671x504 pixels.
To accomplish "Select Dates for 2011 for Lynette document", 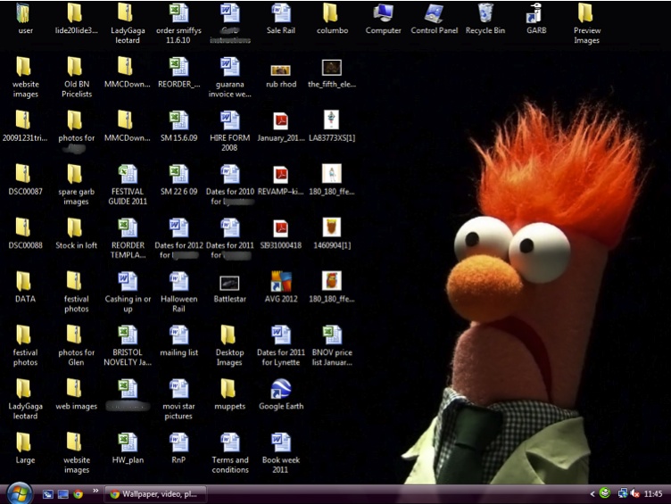I will (x=281, y=346).
